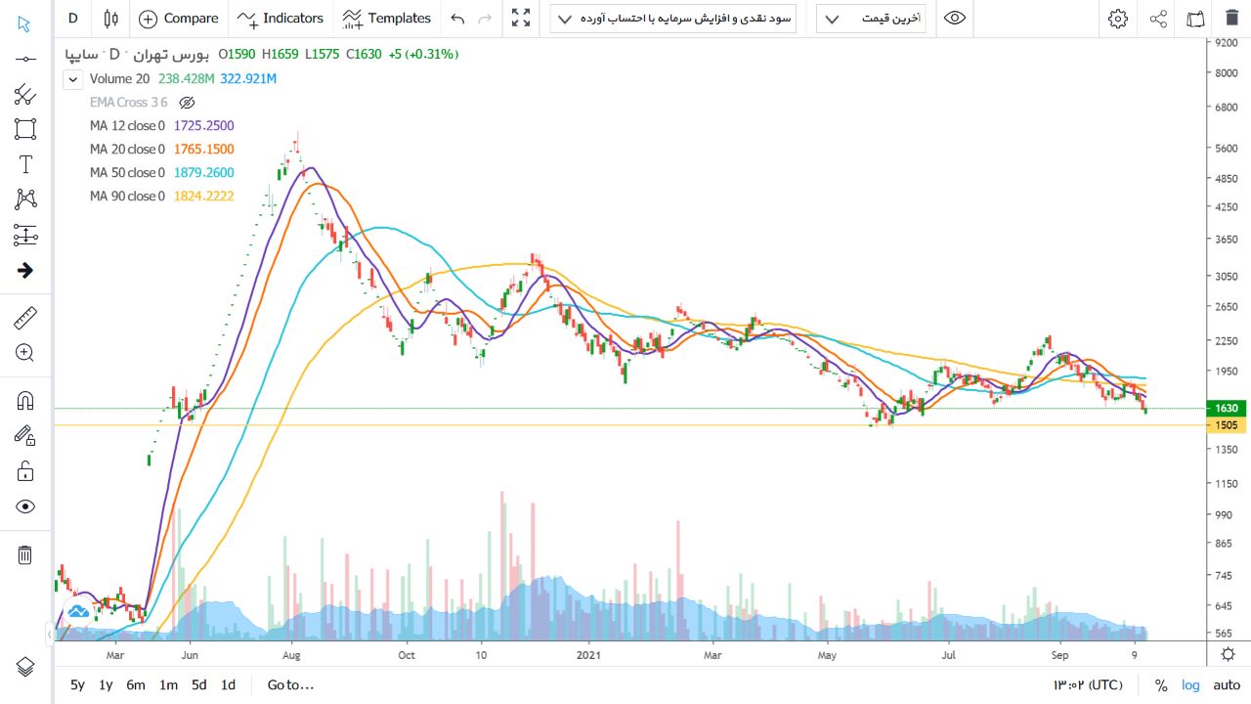Screen dimensions: 1251x704
Task: Collapse the left drawing toolbar handle
Action: (x=50, y=635)
